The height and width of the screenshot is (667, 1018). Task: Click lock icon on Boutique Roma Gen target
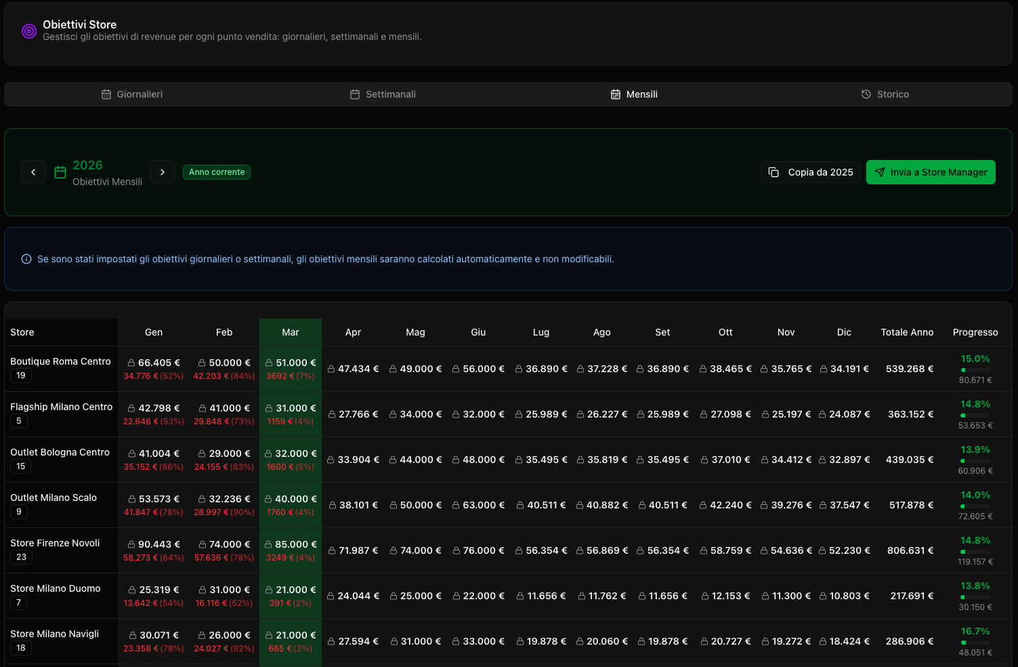[131, 363]
